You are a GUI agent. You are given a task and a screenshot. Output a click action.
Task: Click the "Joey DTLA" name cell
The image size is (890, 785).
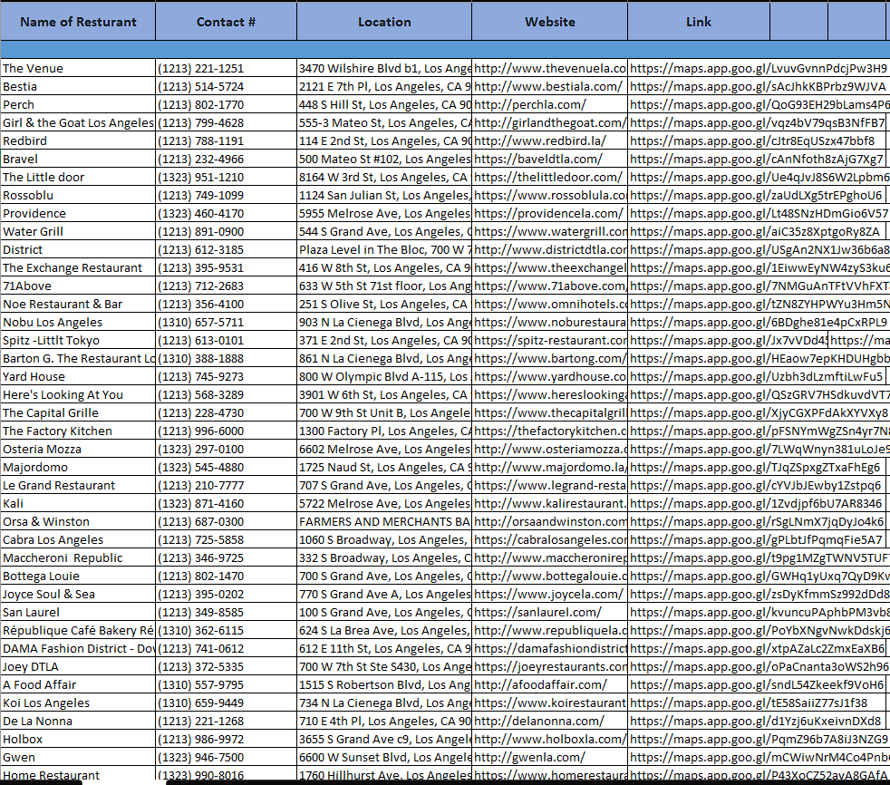[78, 667]
